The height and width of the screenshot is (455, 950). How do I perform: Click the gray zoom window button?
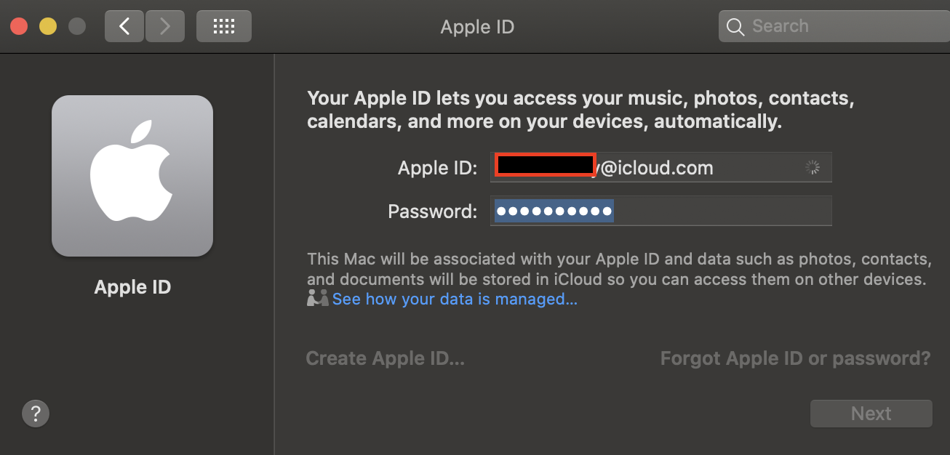[76, 26]
